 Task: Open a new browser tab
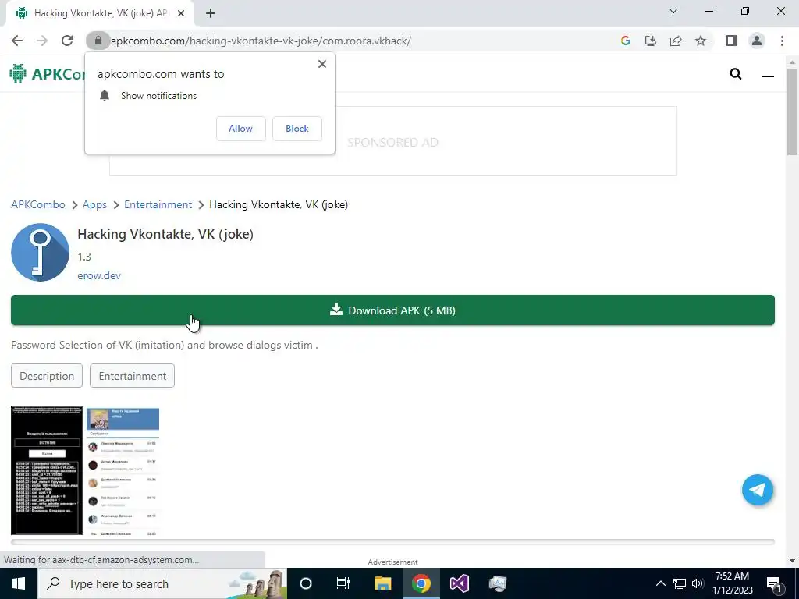coord(211,13)
